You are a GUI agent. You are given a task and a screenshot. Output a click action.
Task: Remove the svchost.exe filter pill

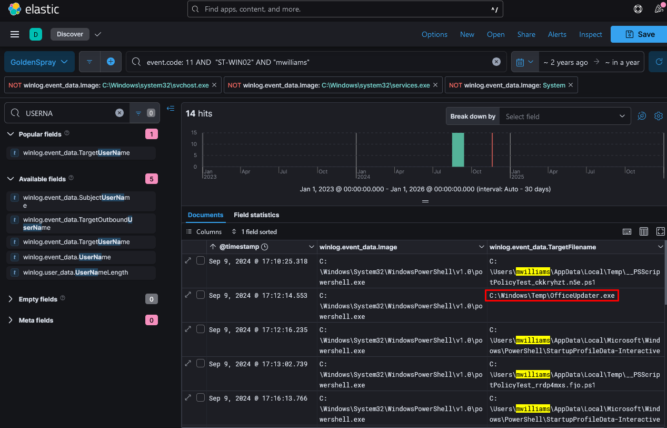[214, 85]
